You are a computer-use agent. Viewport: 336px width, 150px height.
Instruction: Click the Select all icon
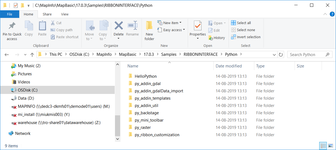[x=233, y=23]
